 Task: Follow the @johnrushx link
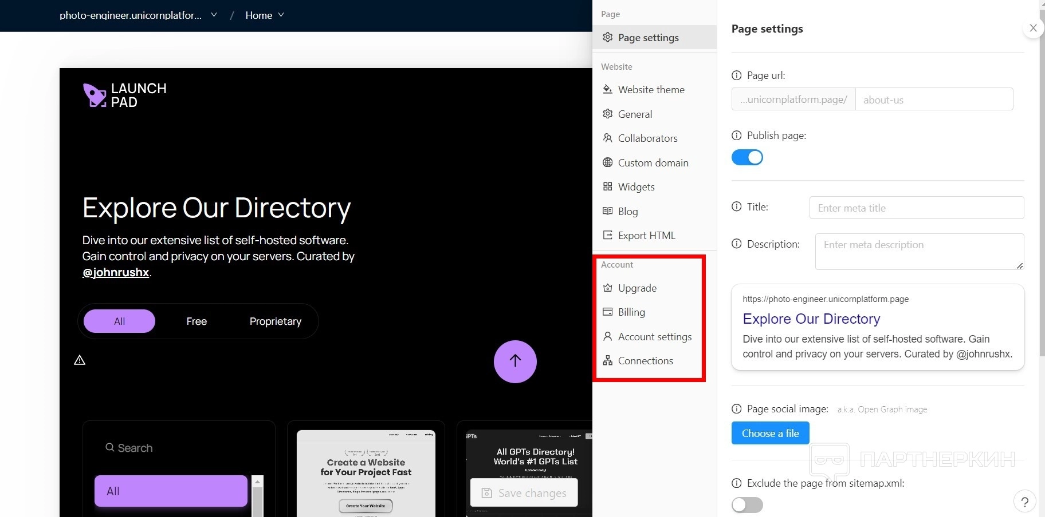pos(116,272)
